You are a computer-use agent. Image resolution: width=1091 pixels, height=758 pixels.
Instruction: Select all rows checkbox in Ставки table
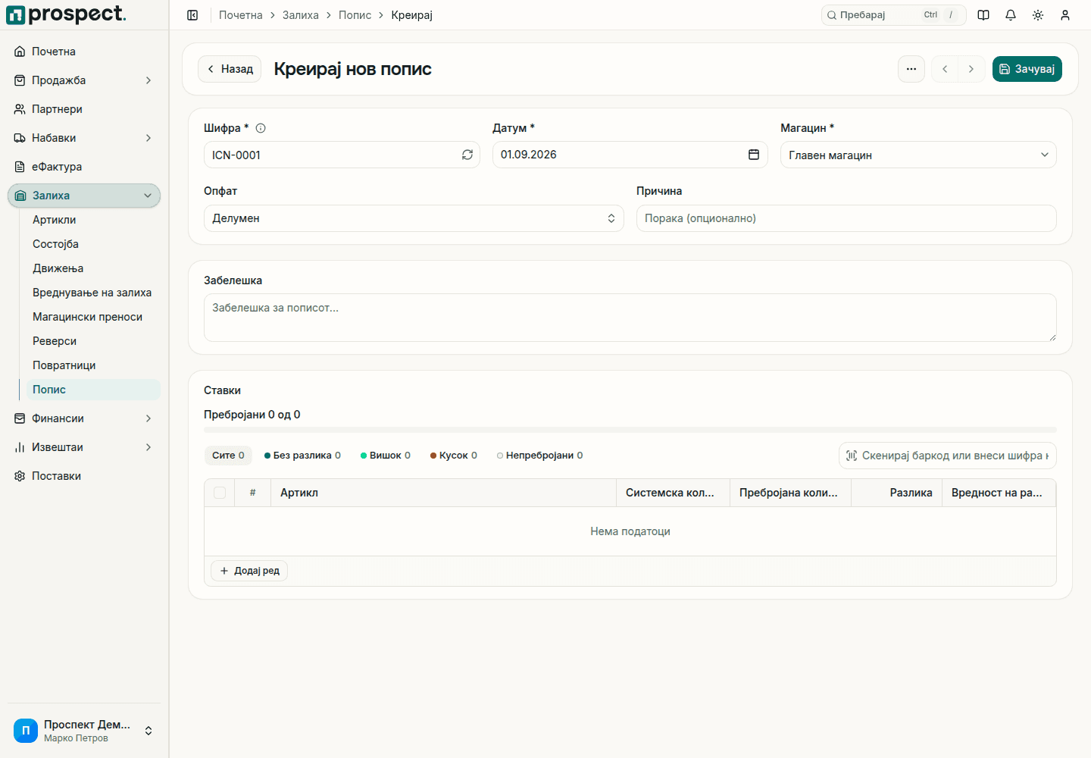(x=220, y=493)
